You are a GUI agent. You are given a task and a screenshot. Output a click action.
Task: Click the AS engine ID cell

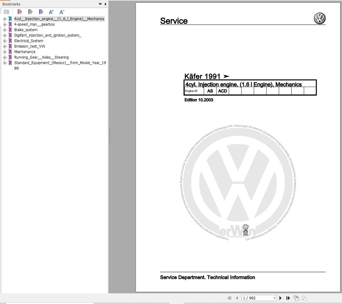[210, 91]
